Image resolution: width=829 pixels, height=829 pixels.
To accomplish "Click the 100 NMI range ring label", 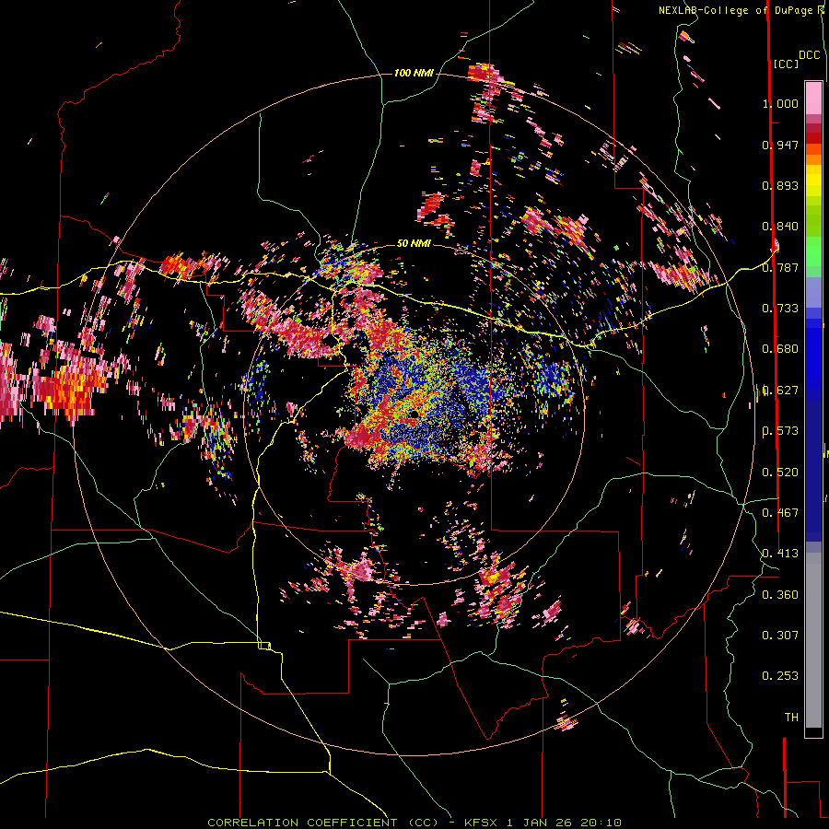I will [x=414, y=73].
